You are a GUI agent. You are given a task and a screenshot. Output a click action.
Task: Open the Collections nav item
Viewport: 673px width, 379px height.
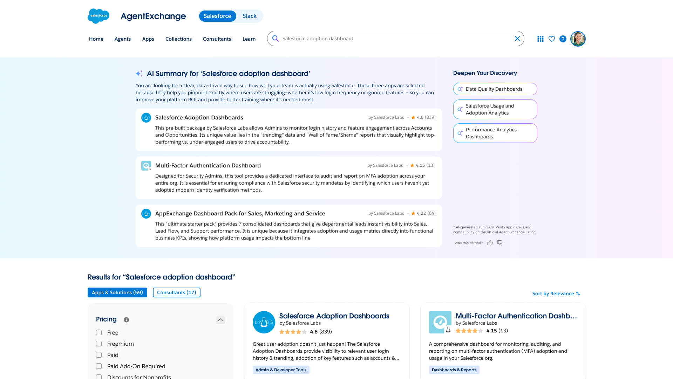[x=178, y=39]
